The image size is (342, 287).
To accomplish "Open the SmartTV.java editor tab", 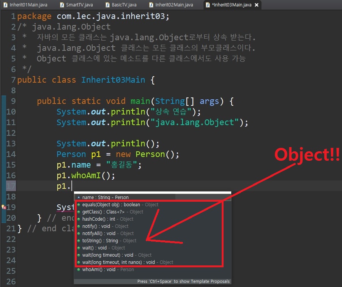I will click(x=77, y=5).
